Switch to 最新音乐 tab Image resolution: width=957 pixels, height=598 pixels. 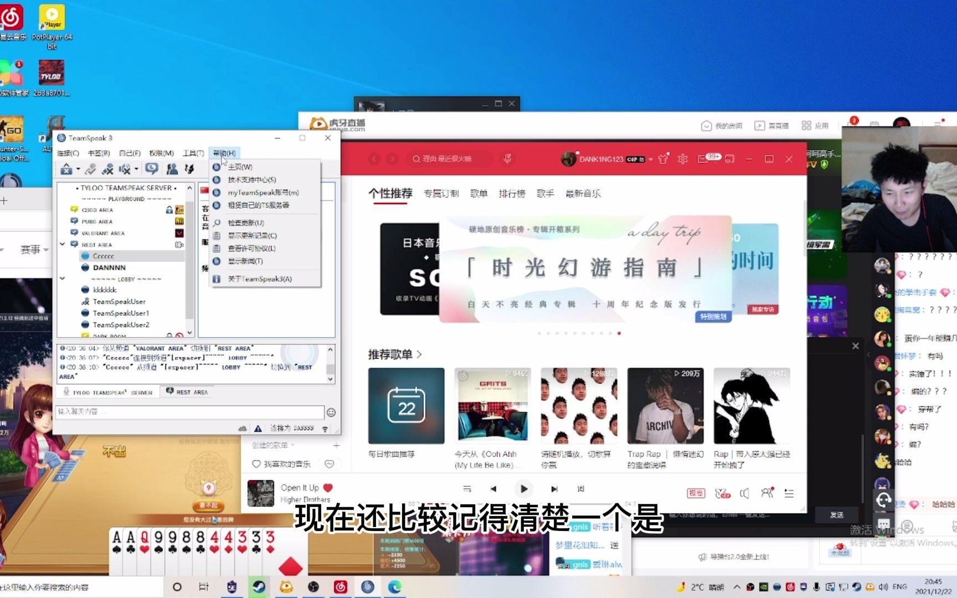(x=583, y=193)
